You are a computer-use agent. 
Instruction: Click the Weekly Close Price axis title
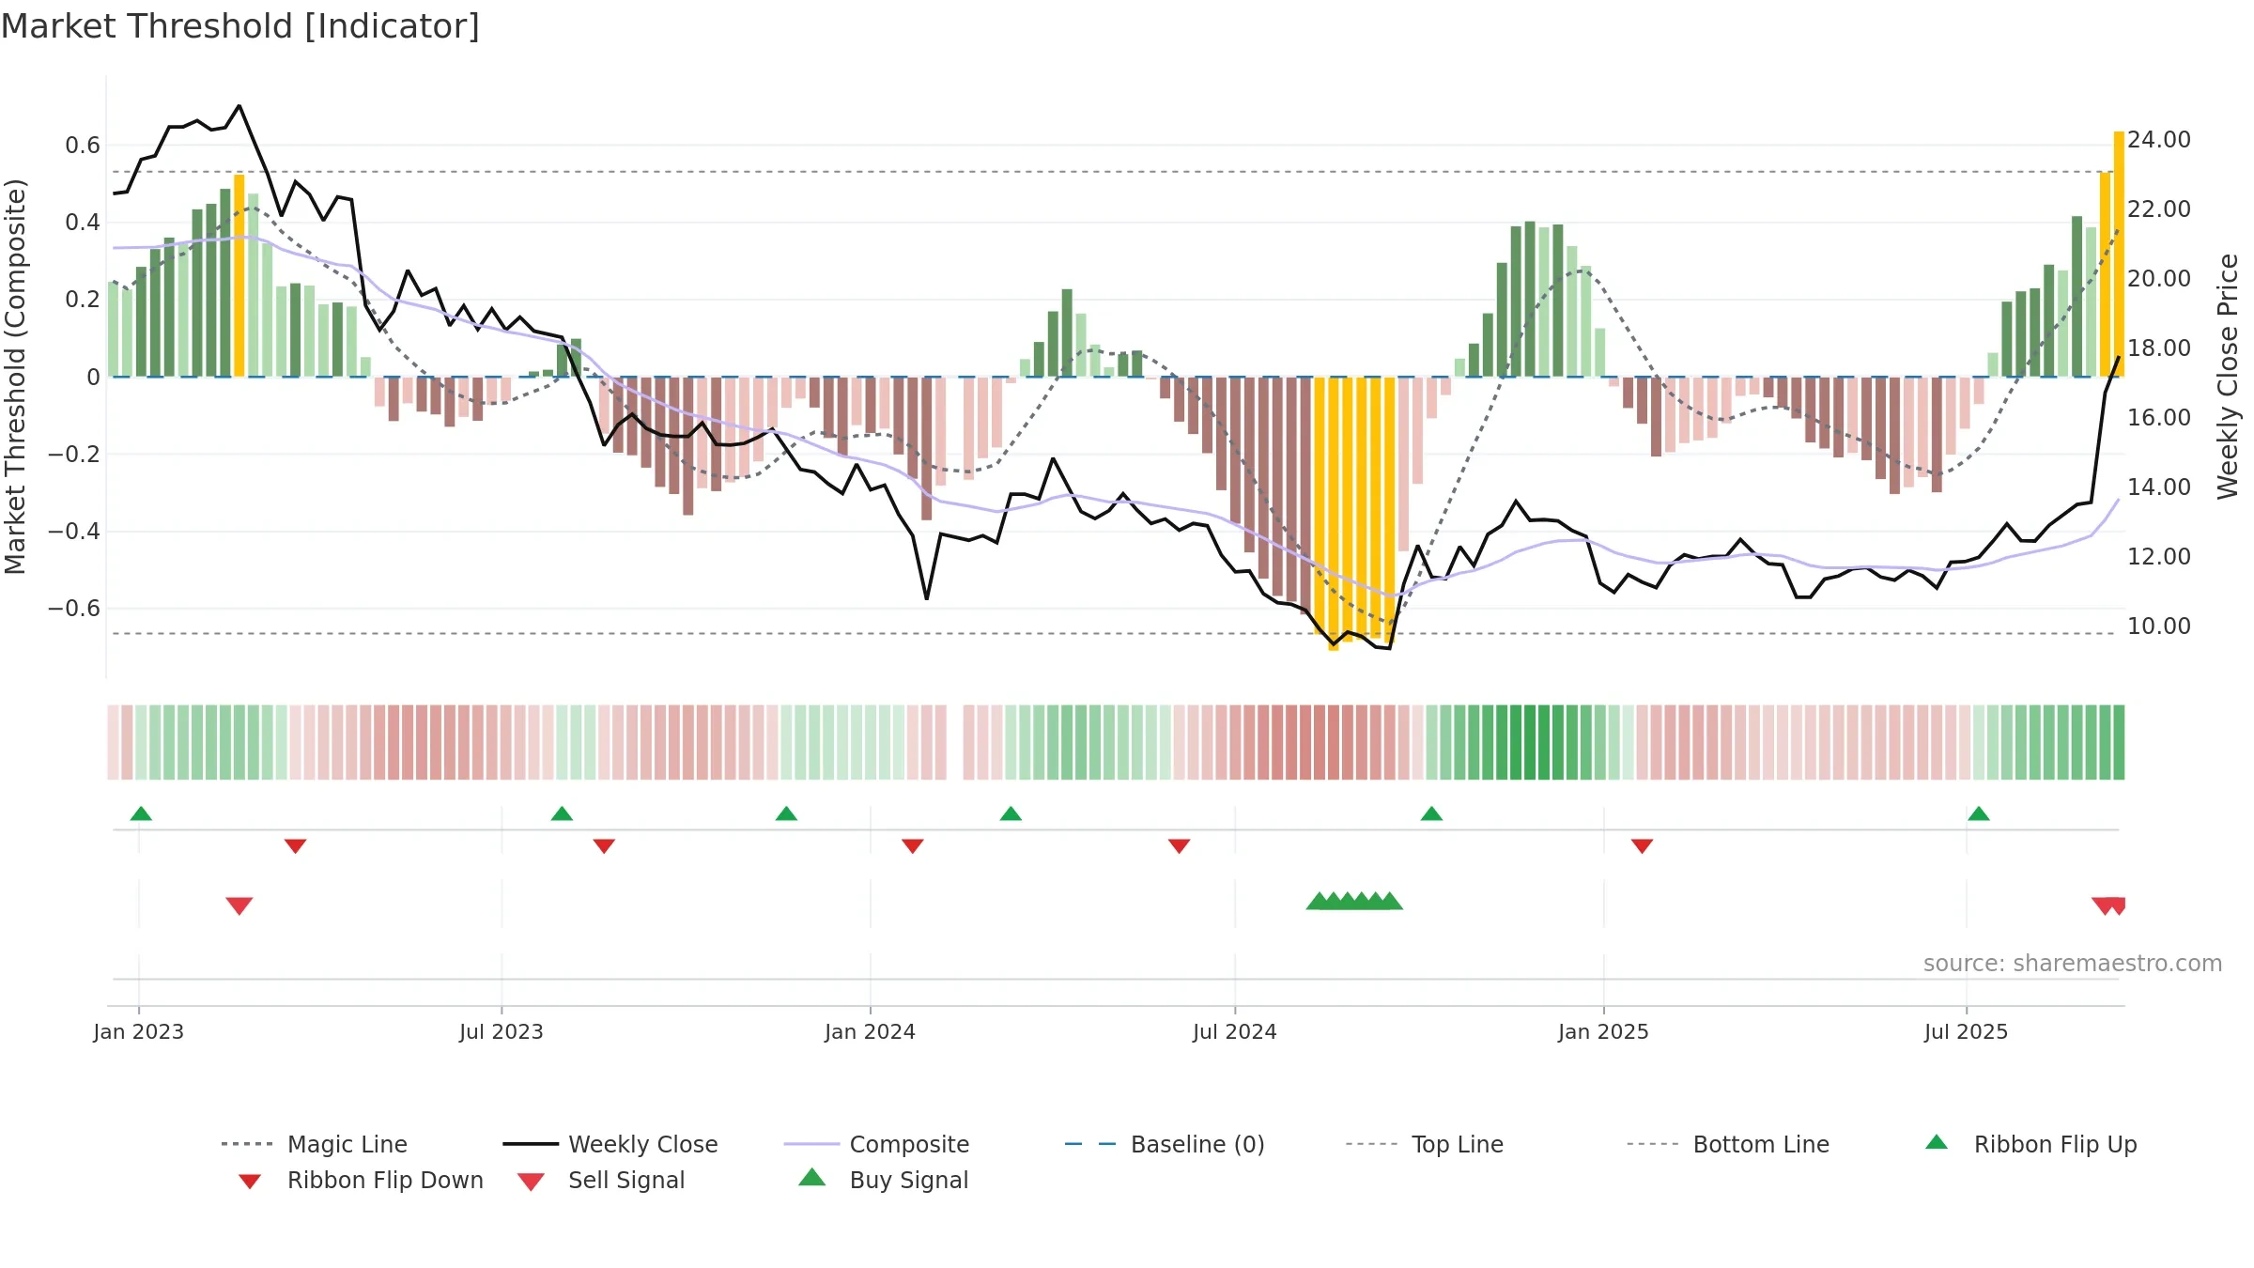[x=2228, y=376]
